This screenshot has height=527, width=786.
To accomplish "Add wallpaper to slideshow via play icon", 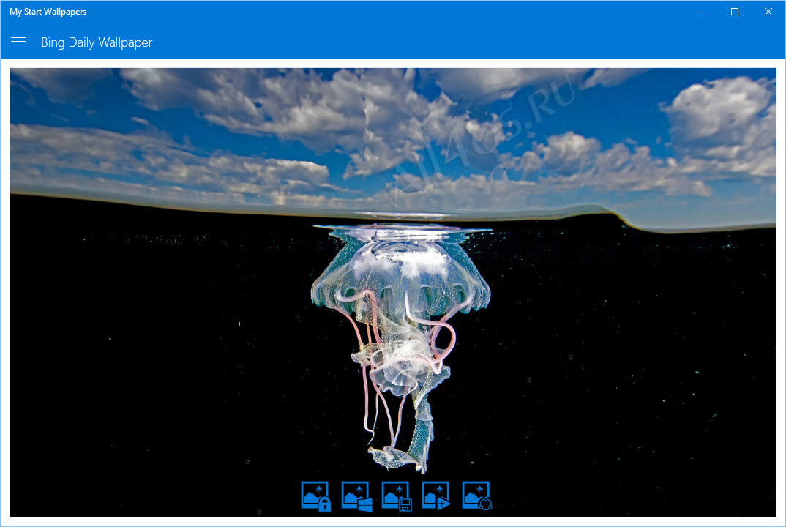I will 436,496.
